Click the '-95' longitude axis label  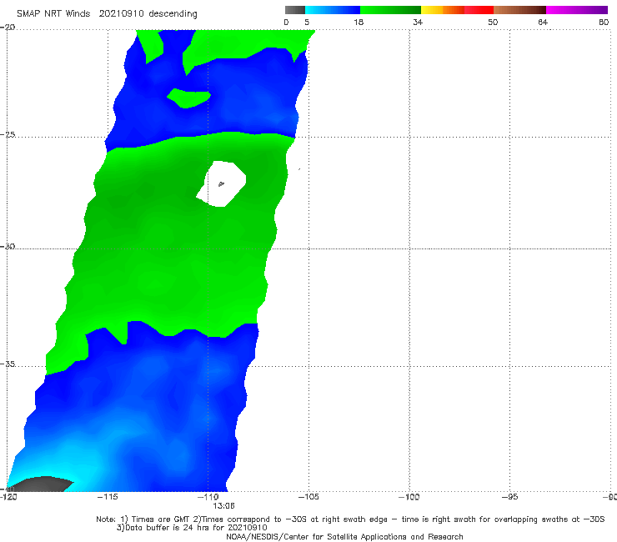pos(510,497)
